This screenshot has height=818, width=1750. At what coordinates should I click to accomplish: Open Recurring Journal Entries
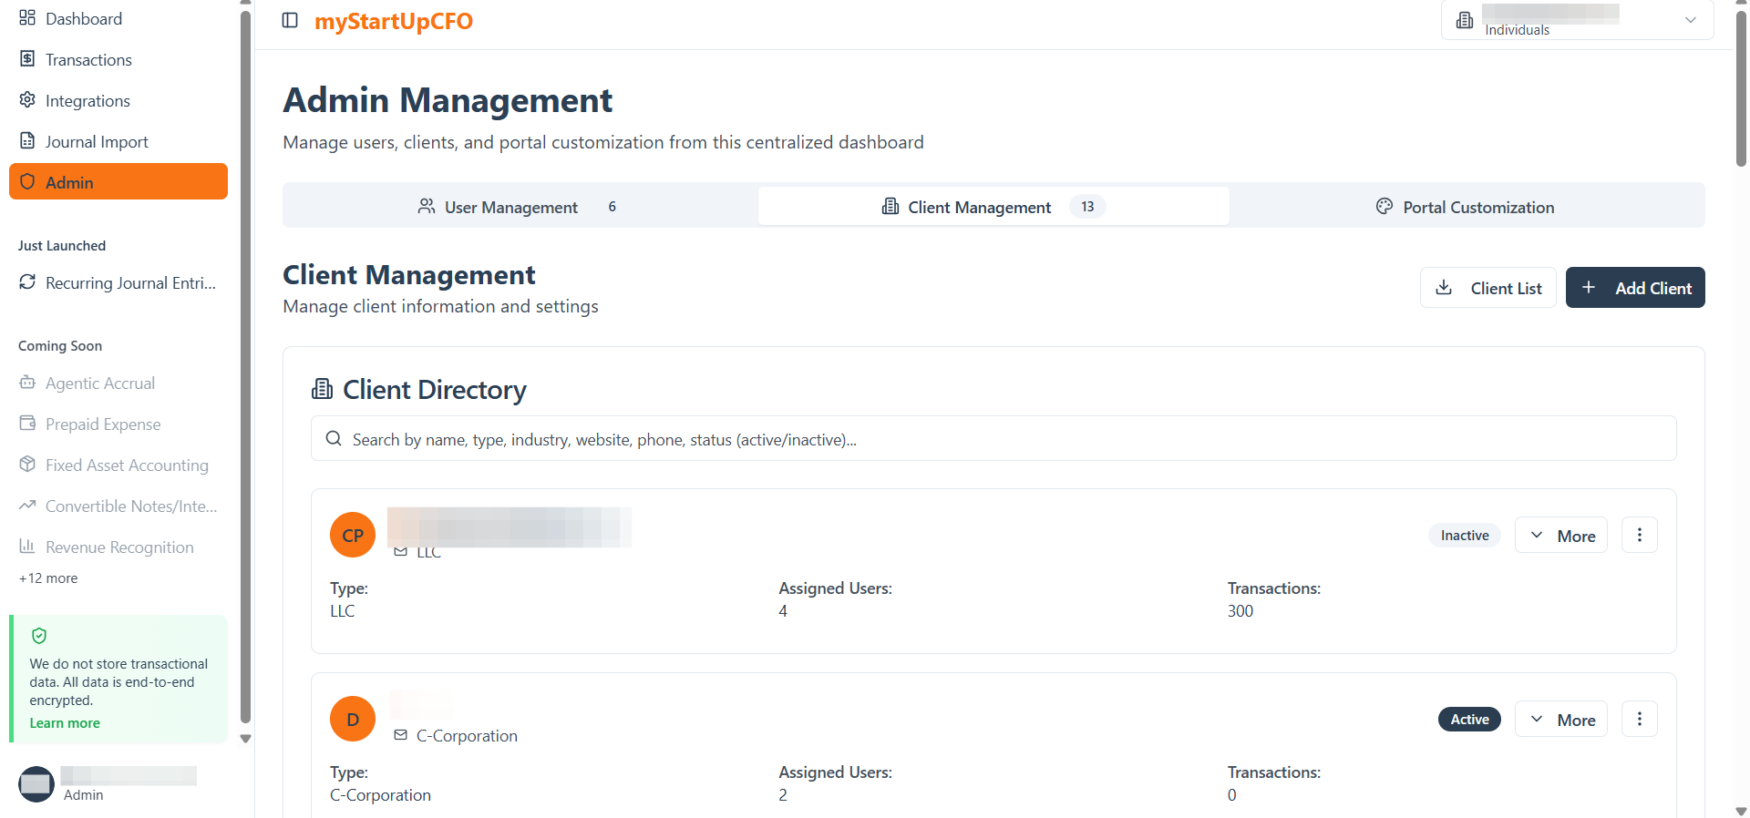118,282
